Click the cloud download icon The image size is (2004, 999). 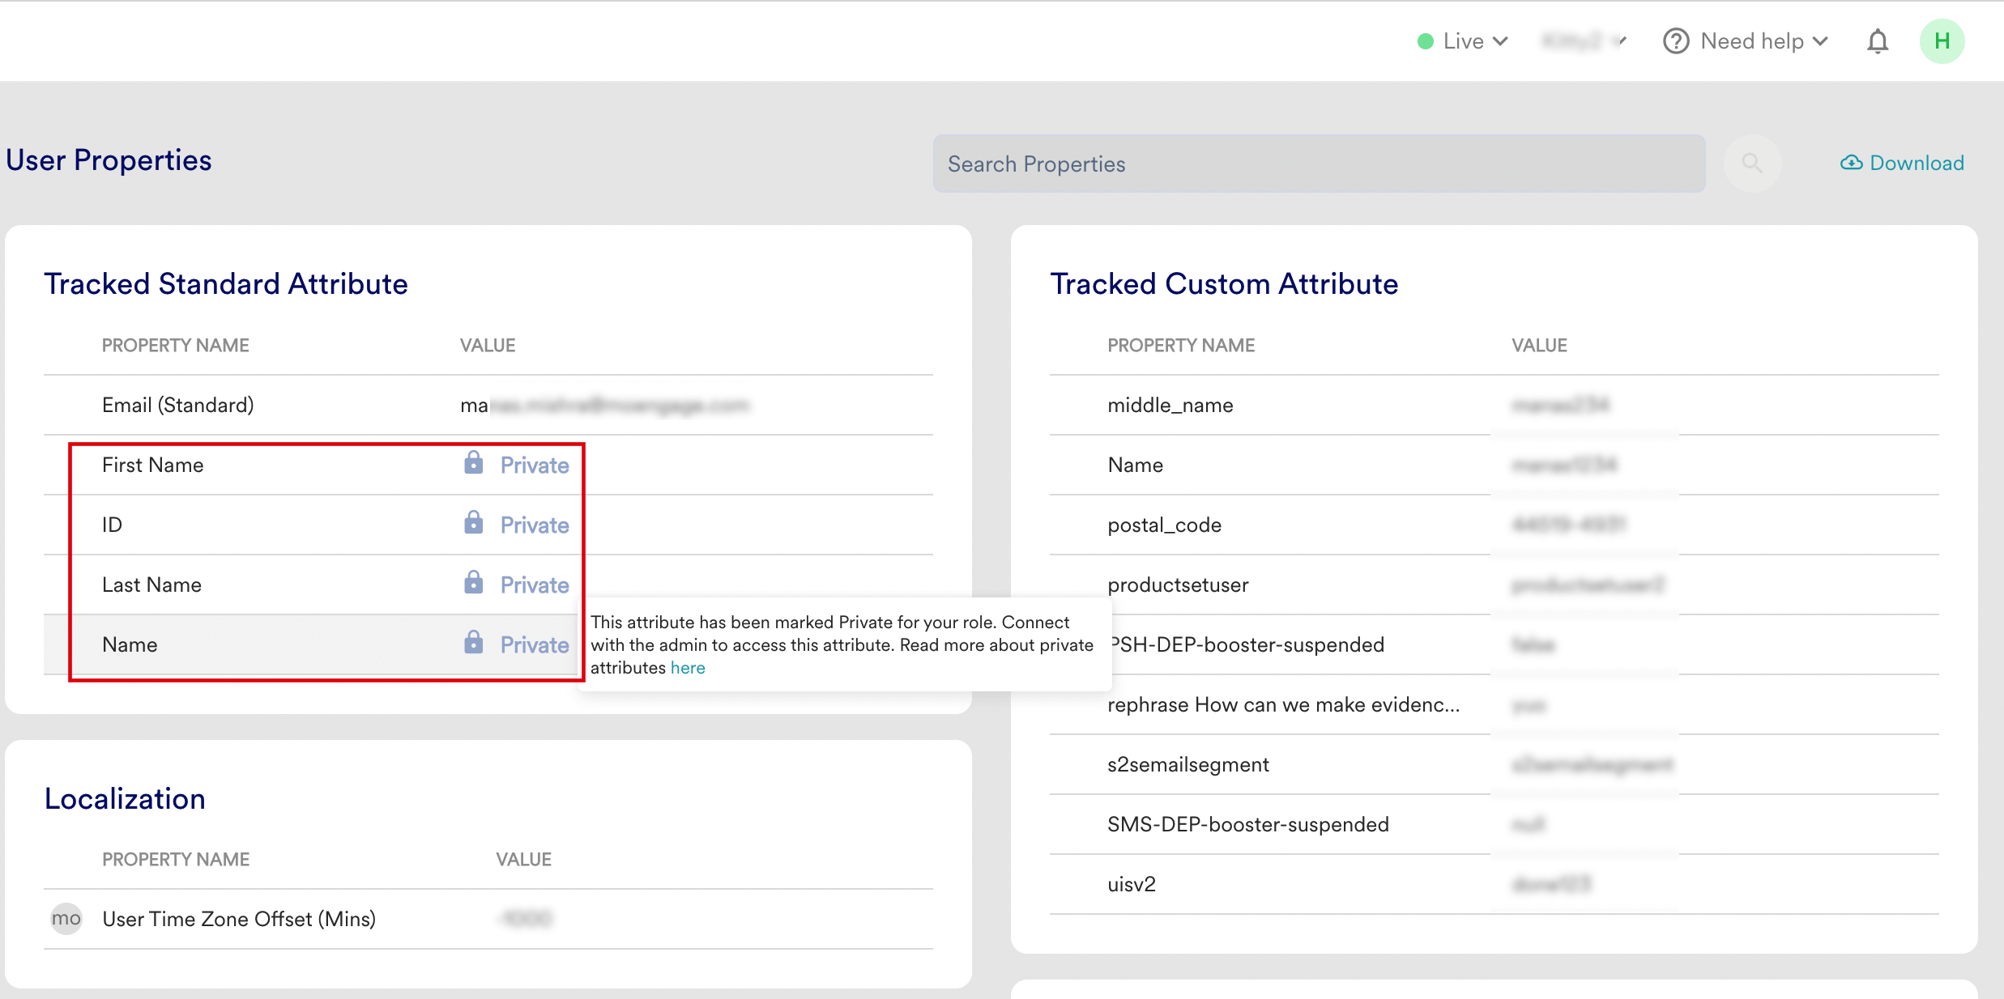(x=1851, y=163)
